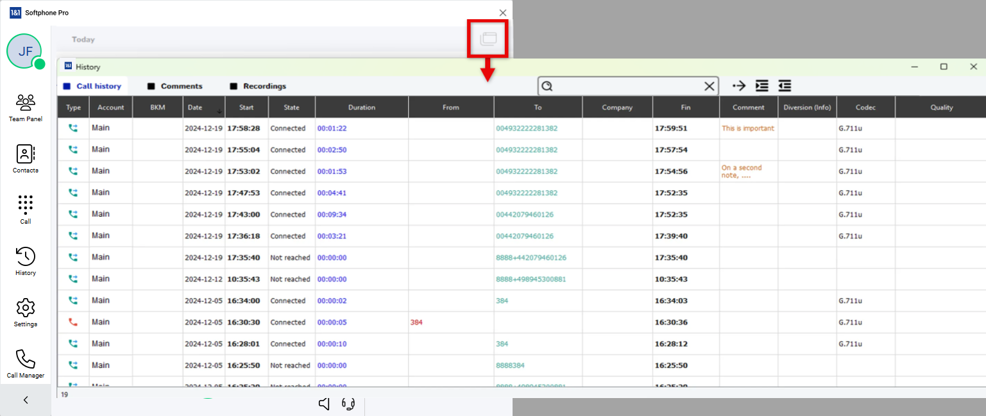Switch to the Comments tab
Image resolution: width=986 pixels, height=416 pixels.
(x=174, y=87)
